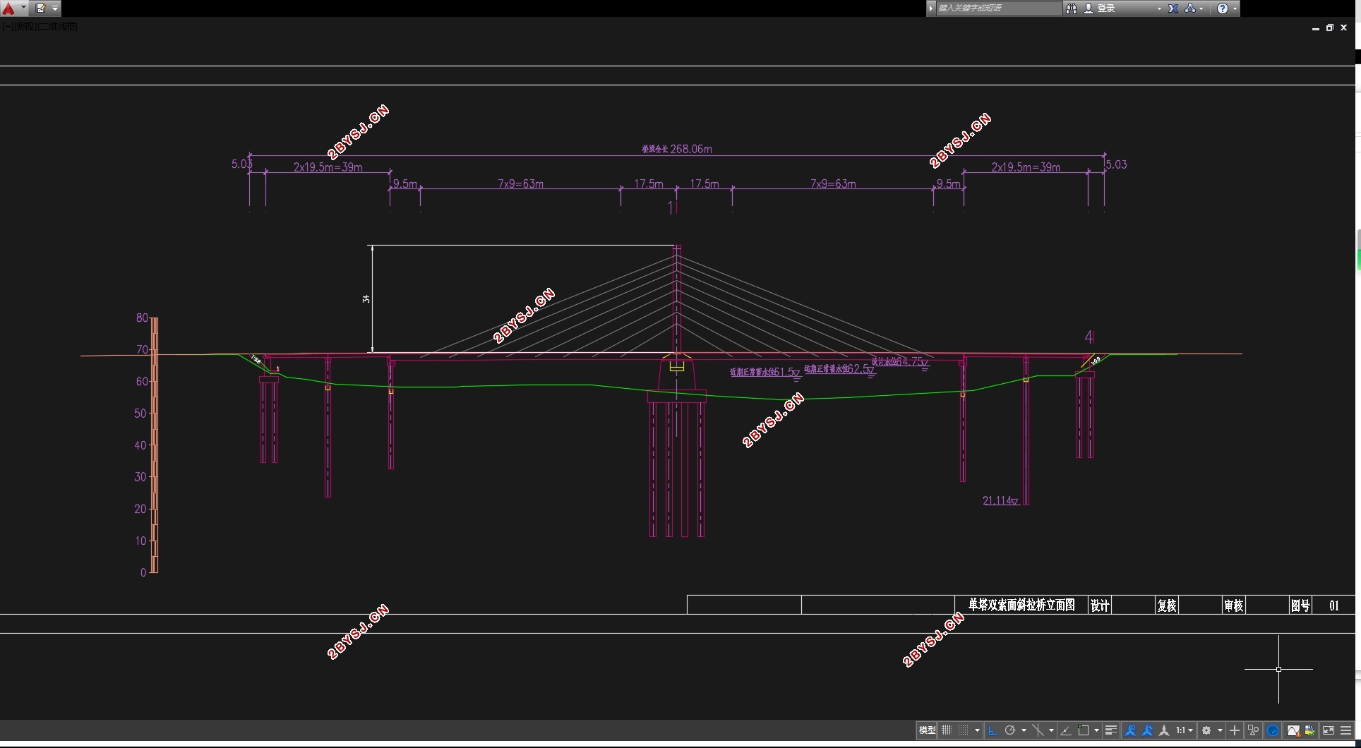The width and height of the screenshot is (1361, 748).
Task: Select left 7x9=63m dimension text
Action: click(521, 183)
